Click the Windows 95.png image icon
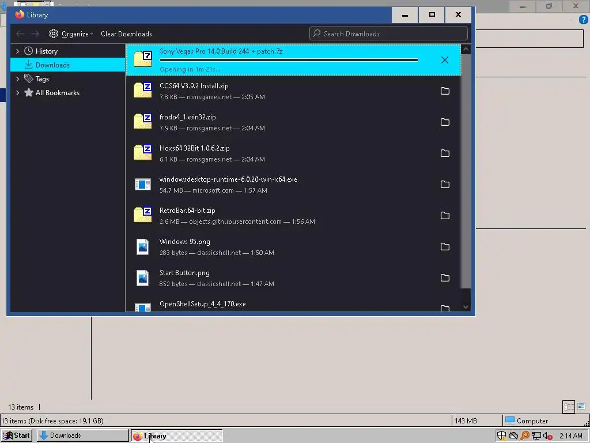 (143, 247)
